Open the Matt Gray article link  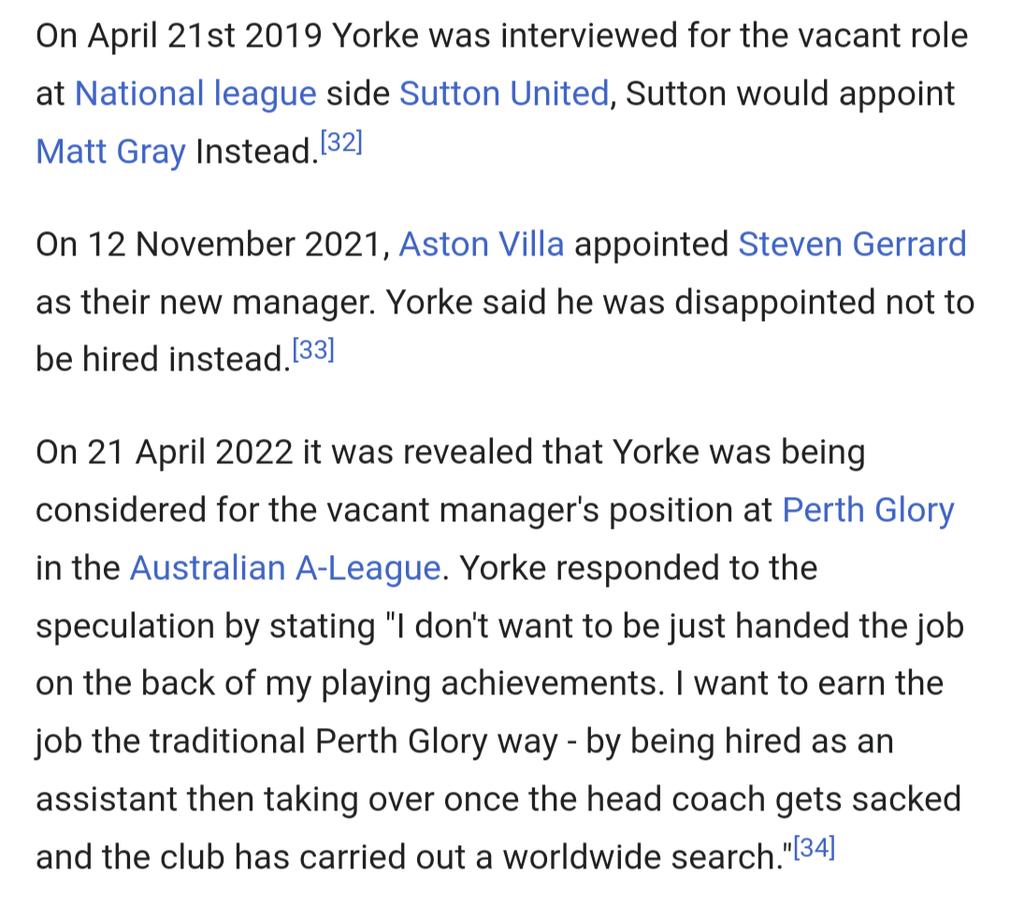[x=110, y=153]
